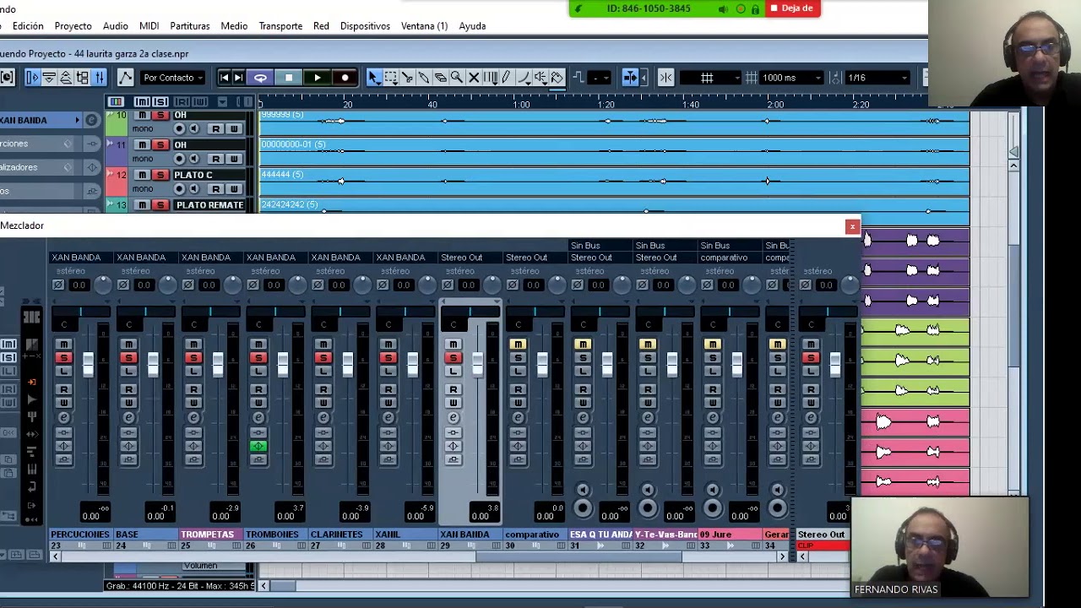The width and height of the screenshot is (1081, 608).
Task: Open edit channel settings for TROMPETAS
Action: tap(193, 418)
